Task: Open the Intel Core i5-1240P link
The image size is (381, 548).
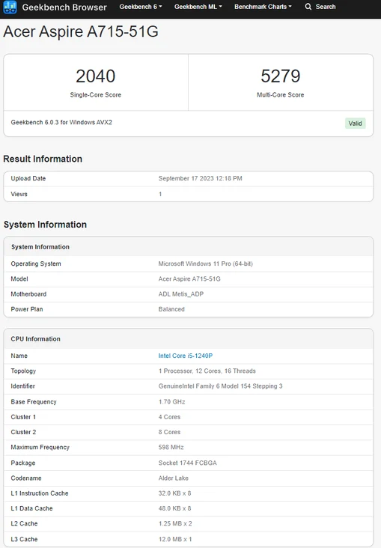Action: (185, 356)
